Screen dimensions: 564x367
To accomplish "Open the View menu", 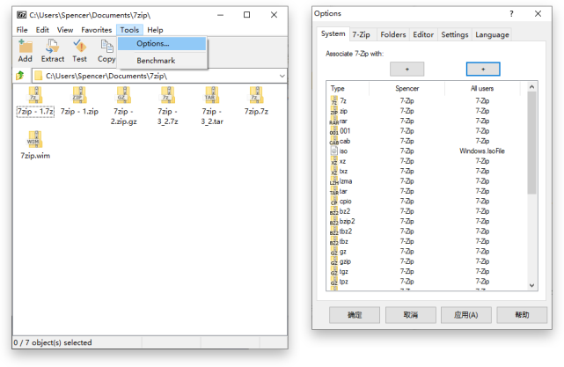I will [65, 30].
